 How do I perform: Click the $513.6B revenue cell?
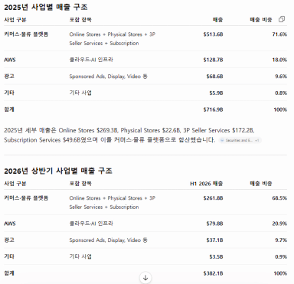[213, 34]
